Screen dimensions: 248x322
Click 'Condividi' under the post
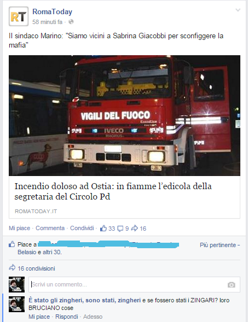click(x=82, y=228)
